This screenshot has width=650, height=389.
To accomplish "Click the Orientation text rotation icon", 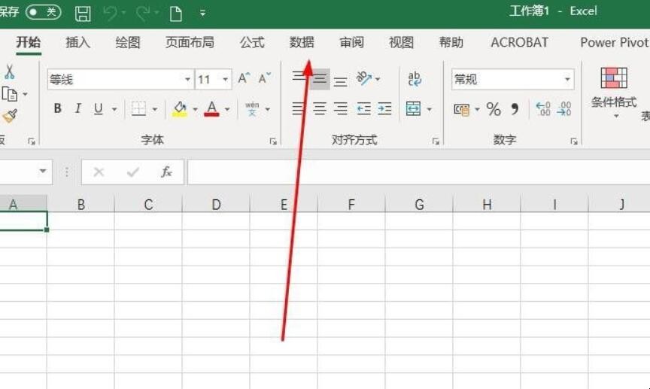I will pos(363,78).
